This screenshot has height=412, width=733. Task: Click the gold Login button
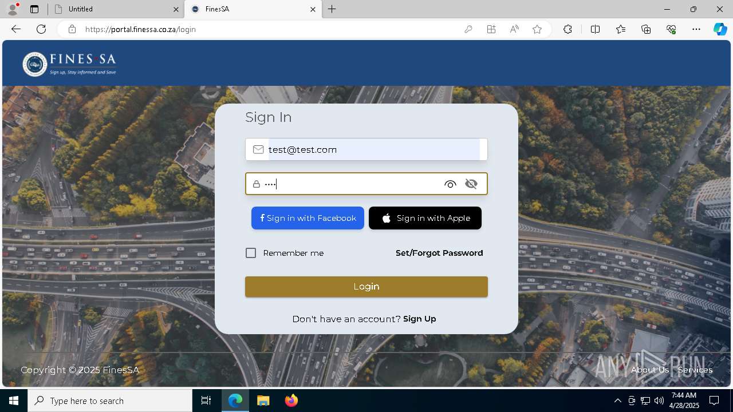(x=366, y=287)
